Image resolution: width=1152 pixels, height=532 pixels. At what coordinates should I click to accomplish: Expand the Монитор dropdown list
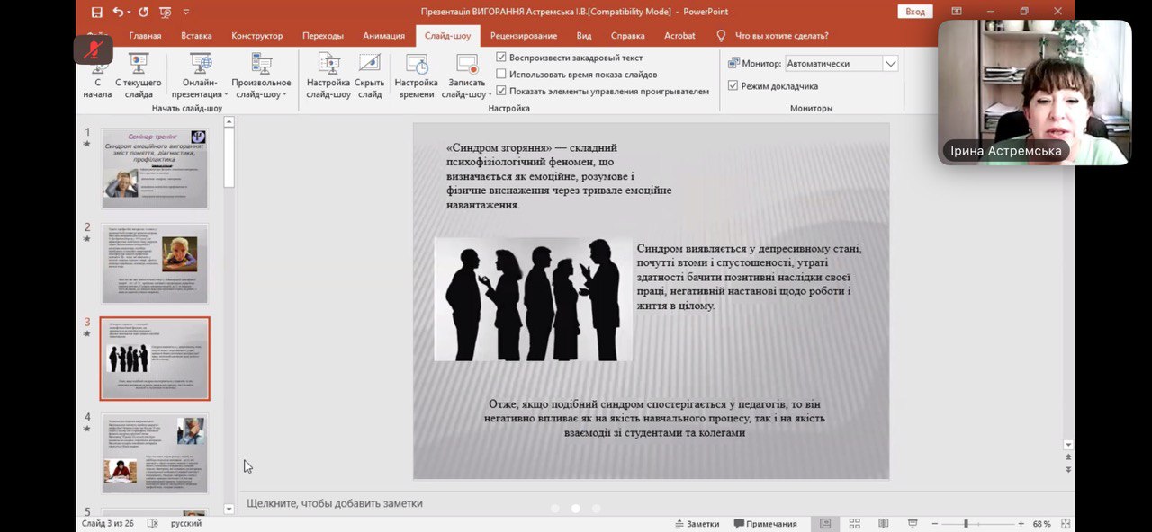pyautogui.click(x=890, y=64)
